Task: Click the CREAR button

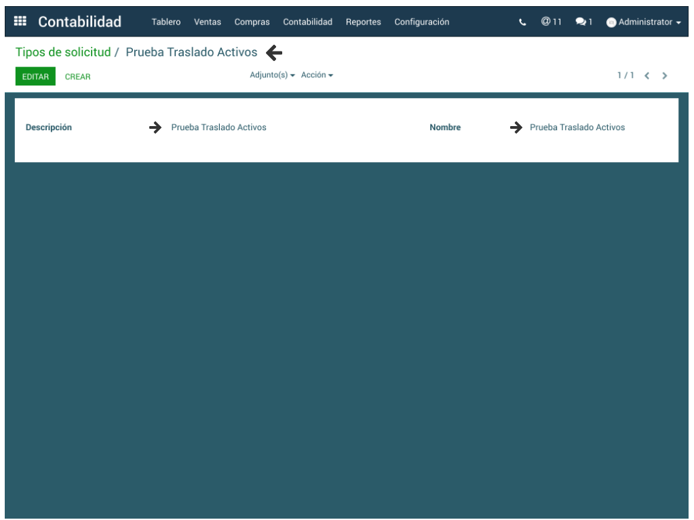Action: (77, 77)
